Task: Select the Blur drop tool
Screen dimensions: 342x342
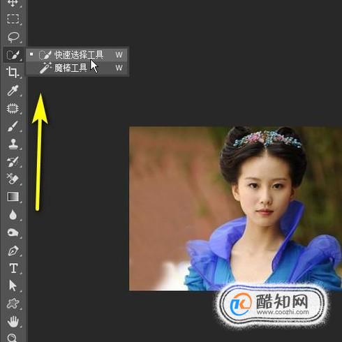Action: [x=13, y=215]
